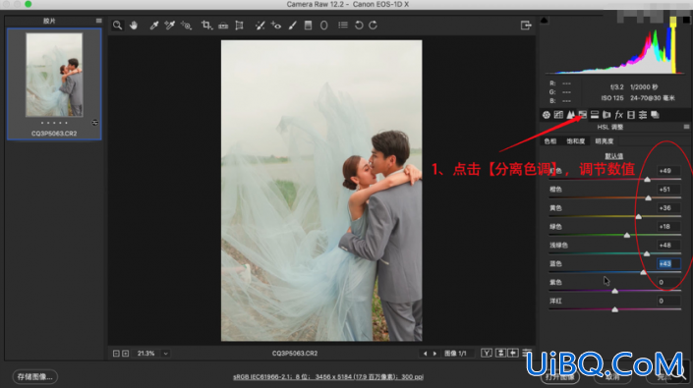Open the Detail panel icon
693x388 pixels.
(x=570, y=115)
